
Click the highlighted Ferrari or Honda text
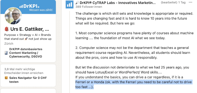pos(134,85)
